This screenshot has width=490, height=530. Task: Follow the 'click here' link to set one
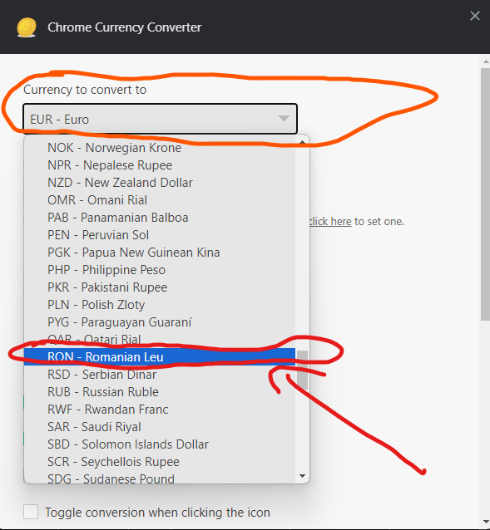(x=330, y=222)
